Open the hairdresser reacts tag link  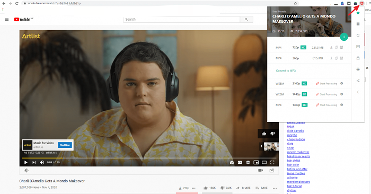[x=298, y=156]
